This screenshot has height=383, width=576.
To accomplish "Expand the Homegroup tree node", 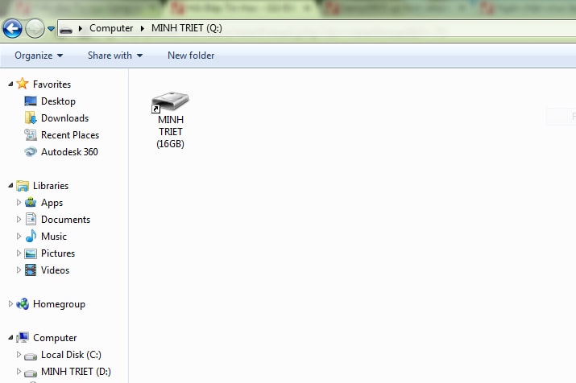I will click(10, 304).
